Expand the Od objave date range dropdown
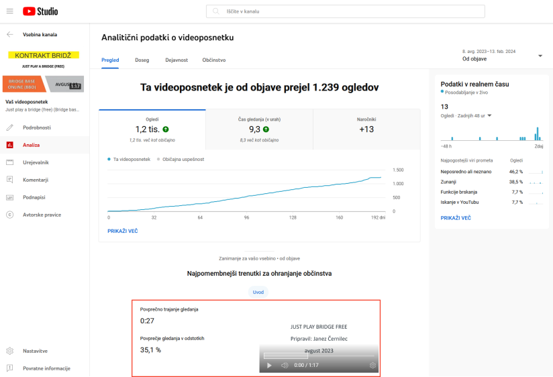This screenshot has width=553, height=377. [x=540, y=56]
